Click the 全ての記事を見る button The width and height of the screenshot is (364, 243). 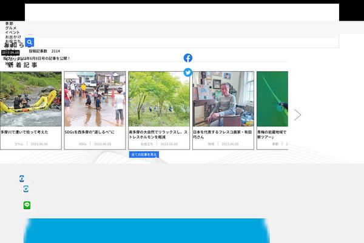tap(144, 154)
